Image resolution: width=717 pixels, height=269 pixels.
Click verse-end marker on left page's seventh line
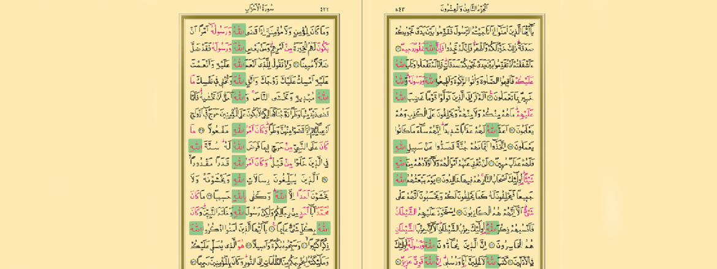tap(201, 130)
